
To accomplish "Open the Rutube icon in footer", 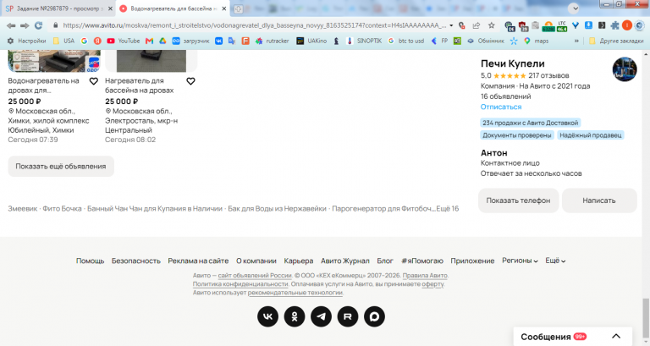I will pyautogui.click(x=348, y=316).
